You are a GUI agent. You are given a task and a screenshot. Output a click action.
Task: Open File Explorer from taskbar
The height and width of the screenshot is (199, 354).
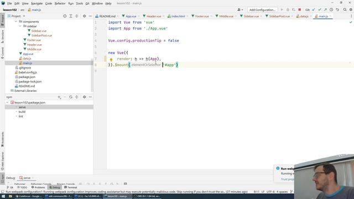[11, 196]
